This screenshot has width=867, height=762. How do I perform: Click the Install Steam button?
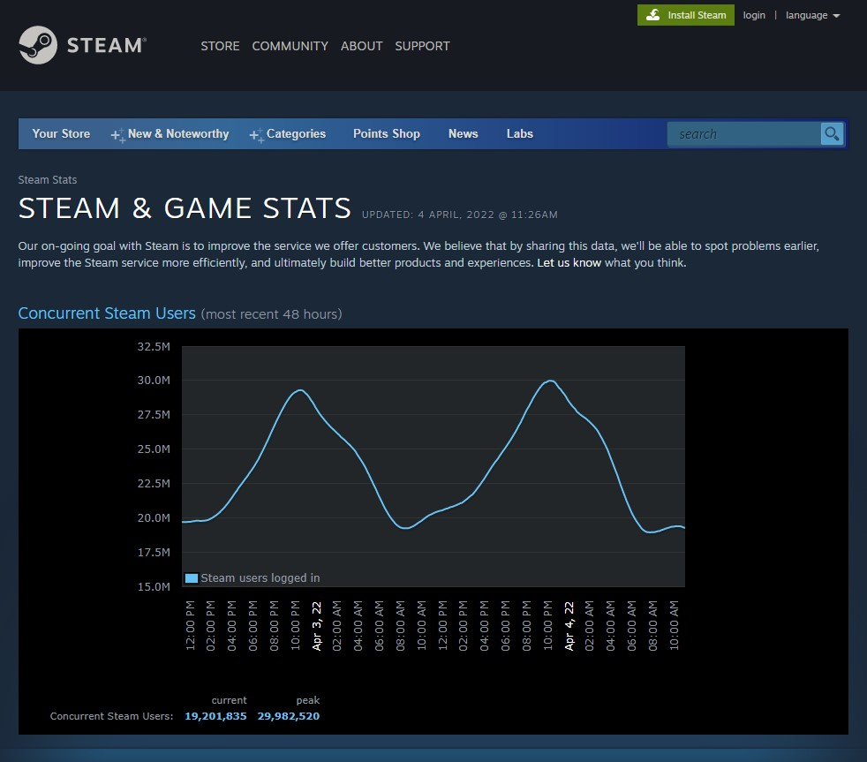[x=686, y=15]
